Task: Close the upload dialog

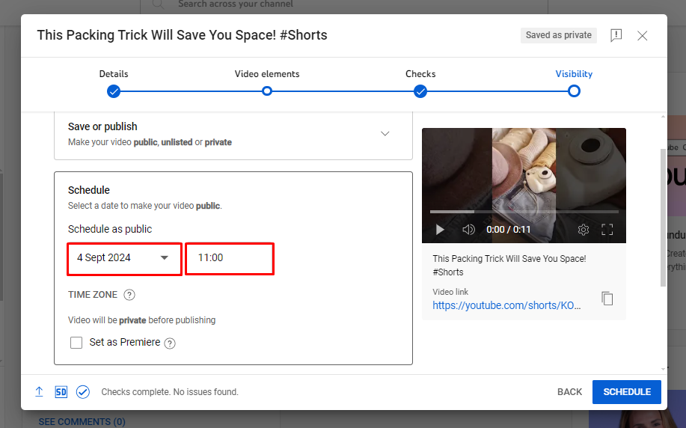Action: point(643,35)
